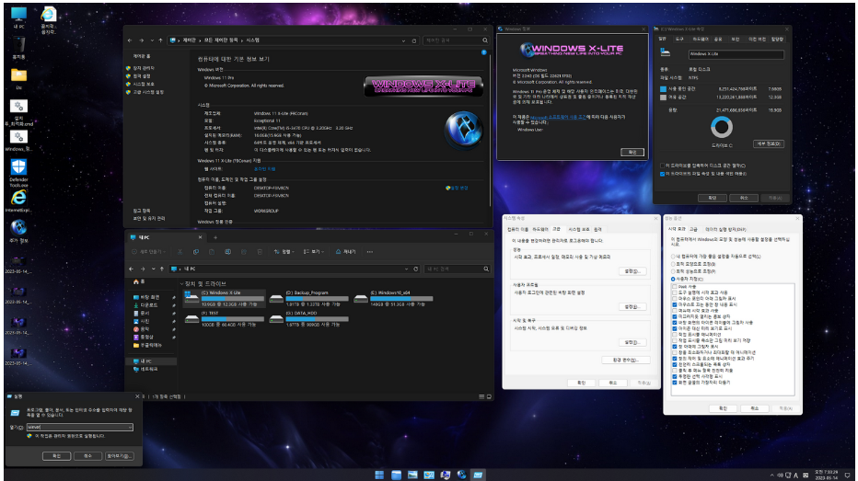Open 시스템 보호 tab in System Properties

tap(579, 230)
